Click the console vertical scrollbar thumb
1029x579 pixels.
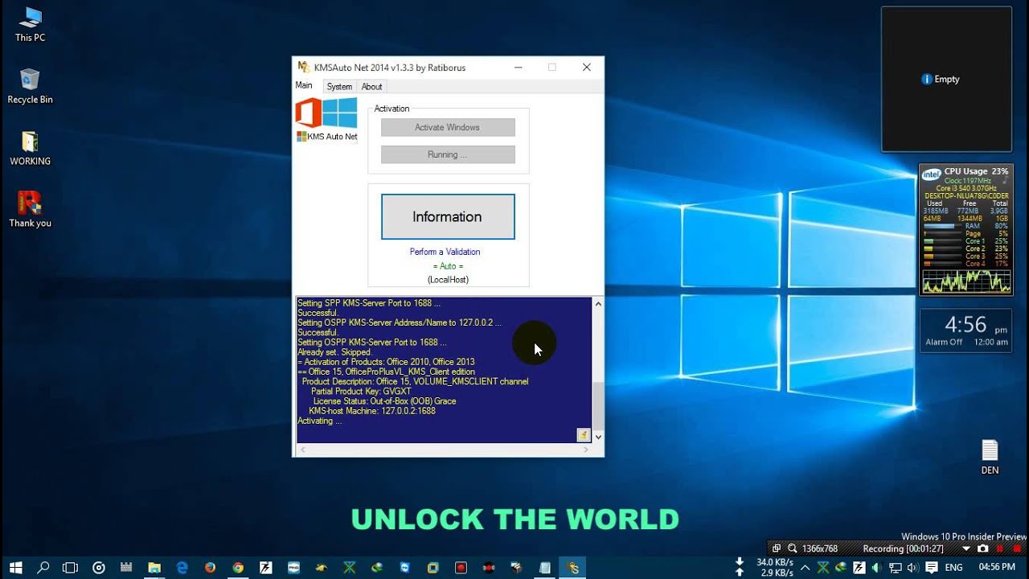tap(597, 406)
